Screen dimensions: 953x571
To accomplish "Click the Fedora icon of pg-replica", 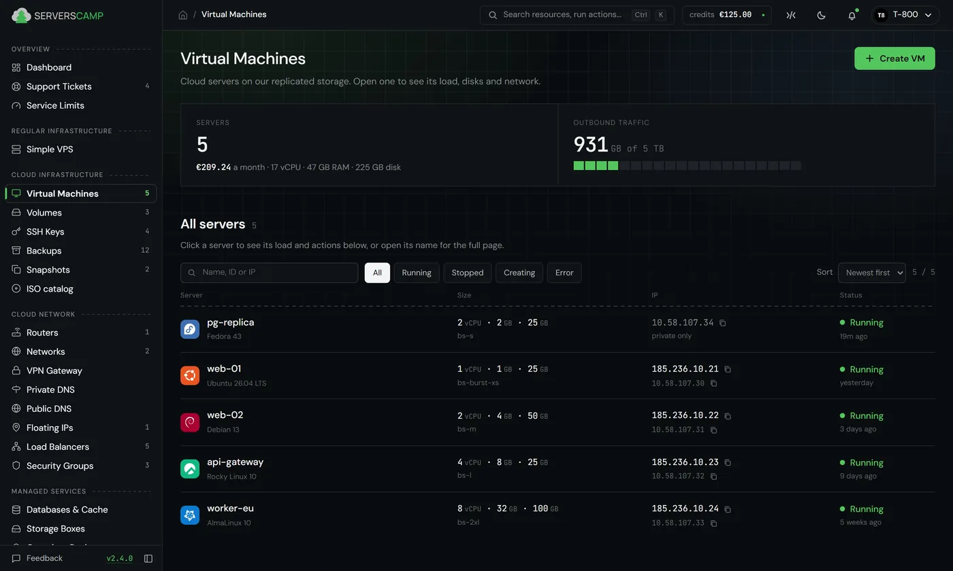I will click(190, 329).
